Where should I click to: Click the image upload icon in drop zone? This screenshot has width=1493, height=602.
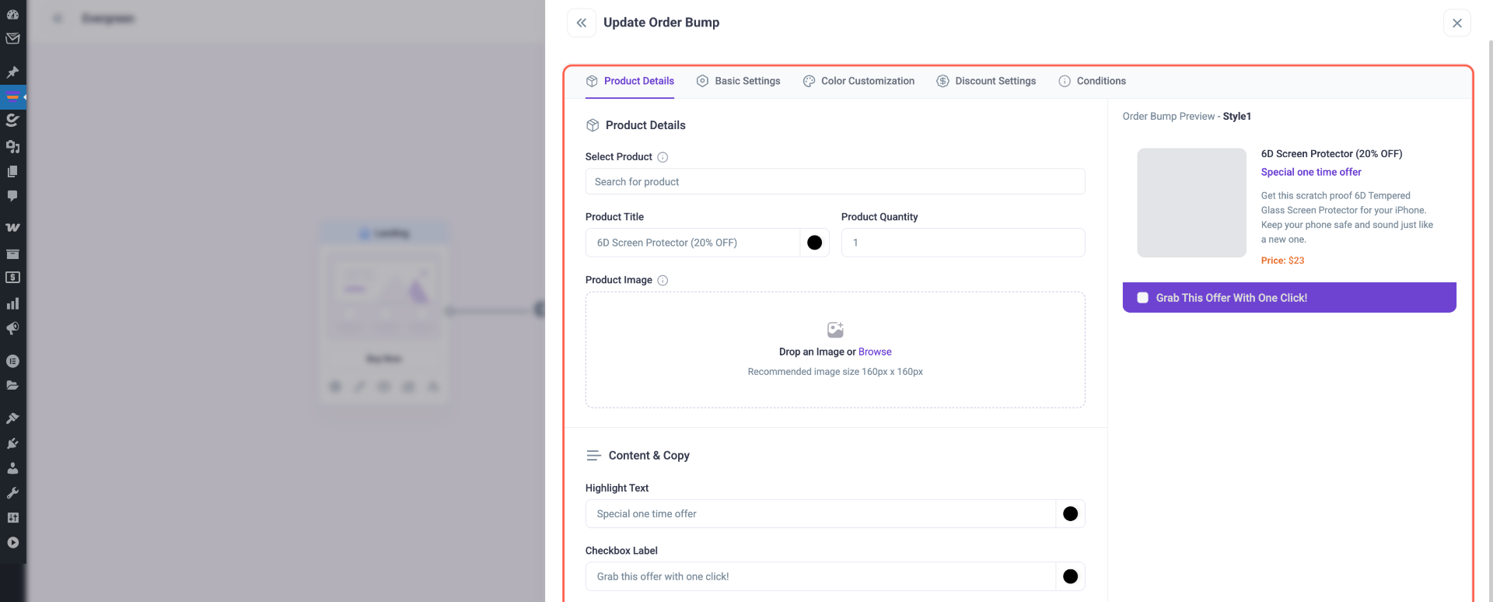coord(835,330)
